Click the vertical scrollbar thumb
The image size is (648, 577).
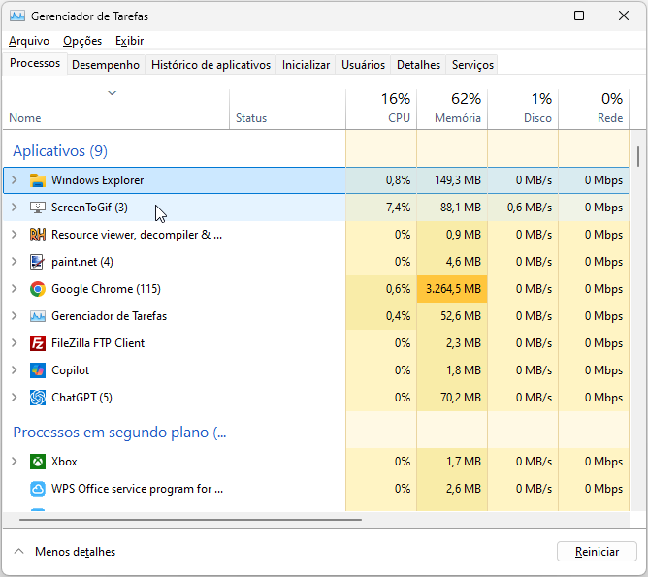pyautogui.click(x=638, y=156)
